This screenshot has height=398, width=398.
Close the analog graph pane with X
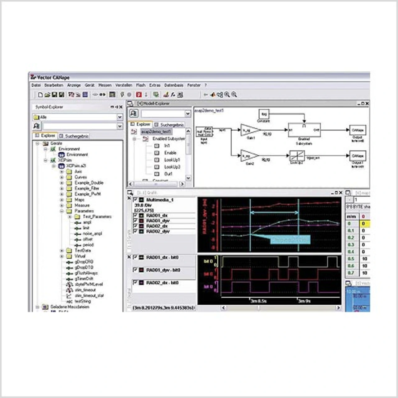coord(129,198)
